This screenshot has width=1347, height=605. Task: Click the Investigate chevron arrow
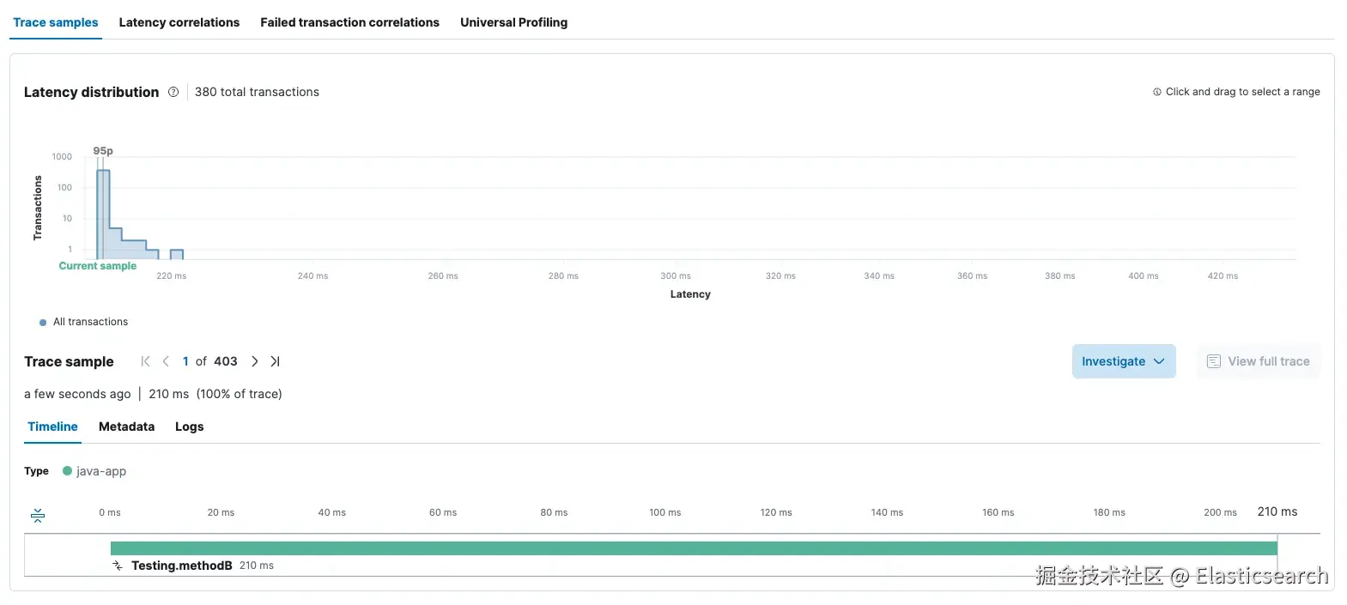[1159, 361]
